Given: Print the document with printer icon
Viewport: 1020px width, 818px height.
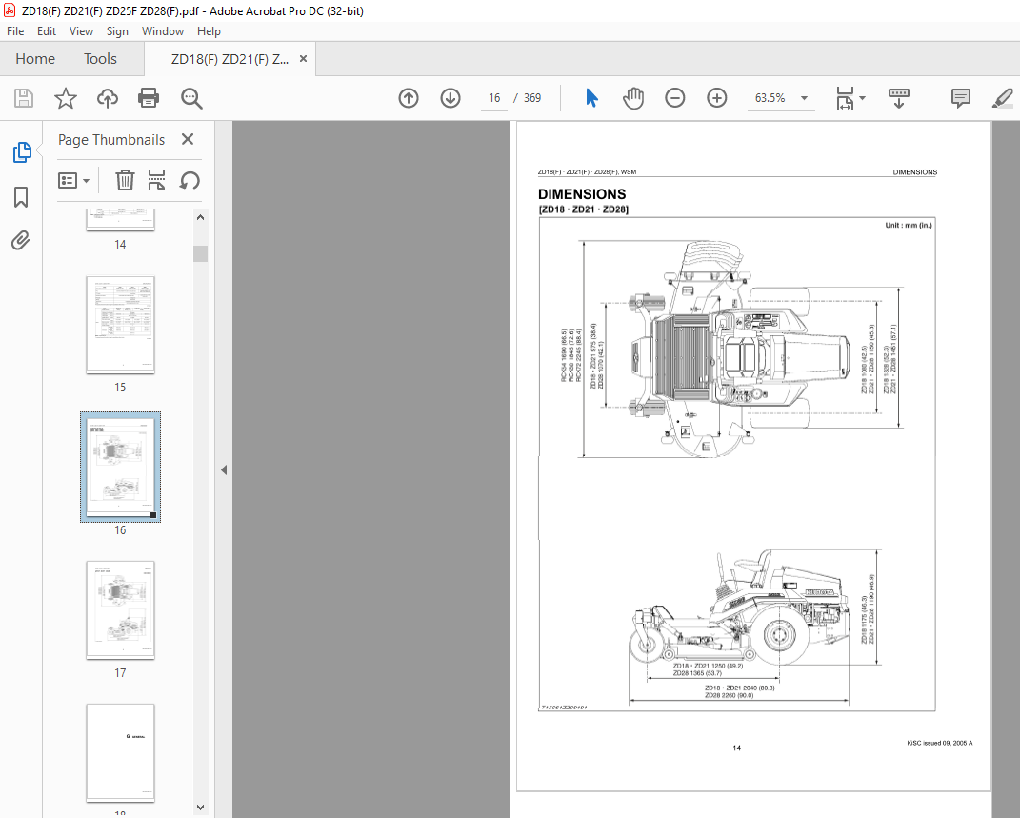Looking at the screenshot, I should click(149, 98).
